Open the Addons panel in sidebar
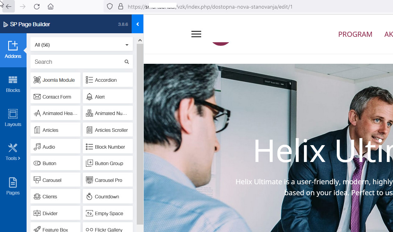This screenshot has width=393, height=232. (13, 50)
